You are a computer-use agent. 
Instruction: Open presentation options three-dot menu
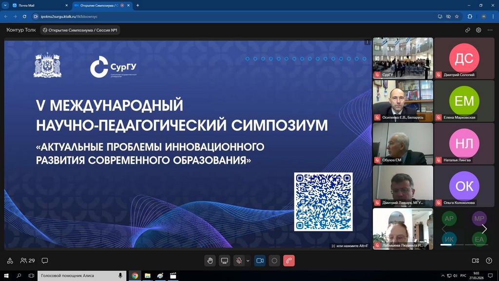(367, 42)
